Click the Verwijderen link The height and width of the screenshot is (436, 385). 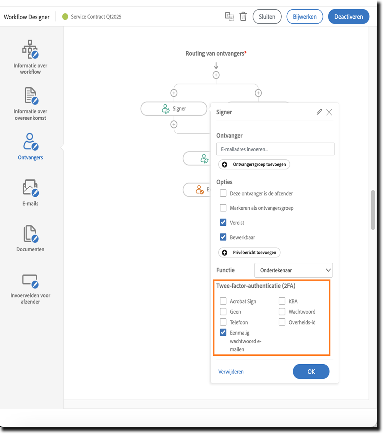[x=231, y=372]
